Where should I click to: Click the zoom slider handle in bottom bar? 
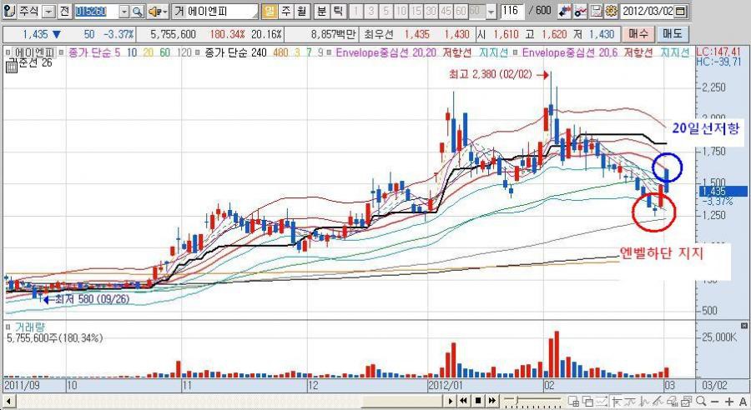(517, 399)
